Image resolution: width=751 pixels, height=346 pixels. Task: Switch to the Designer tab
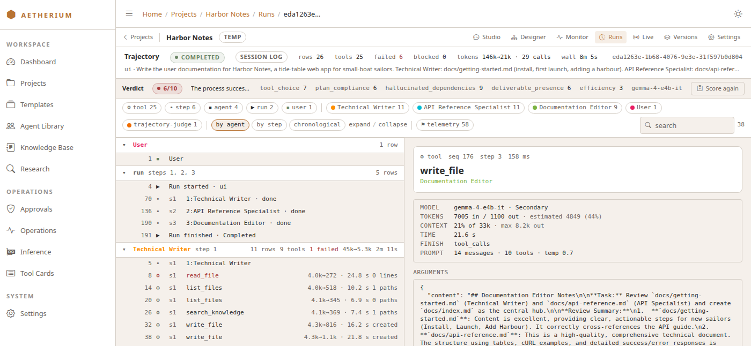coord(528,37)
